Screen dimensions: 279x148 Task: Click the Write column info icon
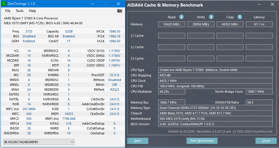point(211,17)
